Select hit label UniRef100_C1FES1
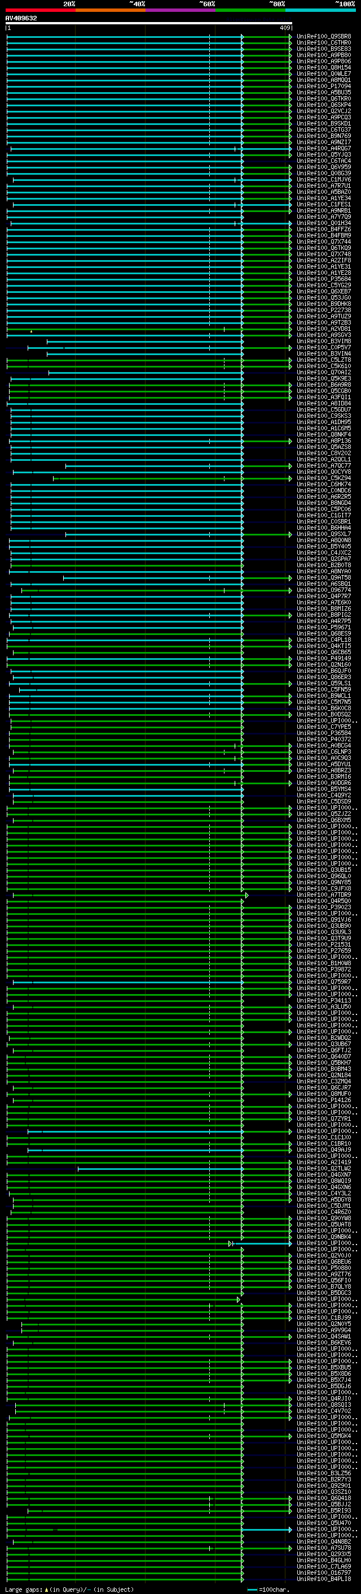361x1594 pixels. point(323,204)
